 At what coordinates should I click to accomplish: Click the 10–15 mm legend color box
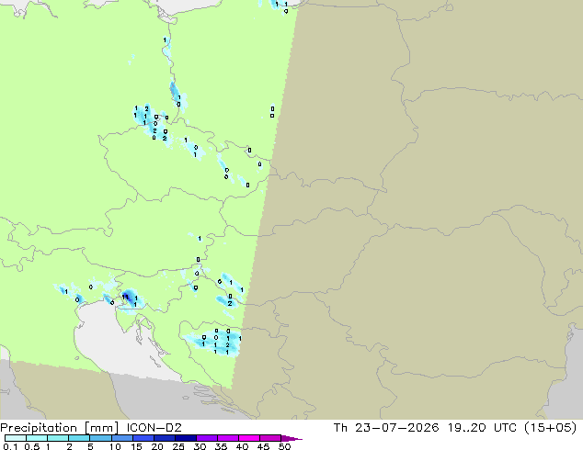click(121, 438)
